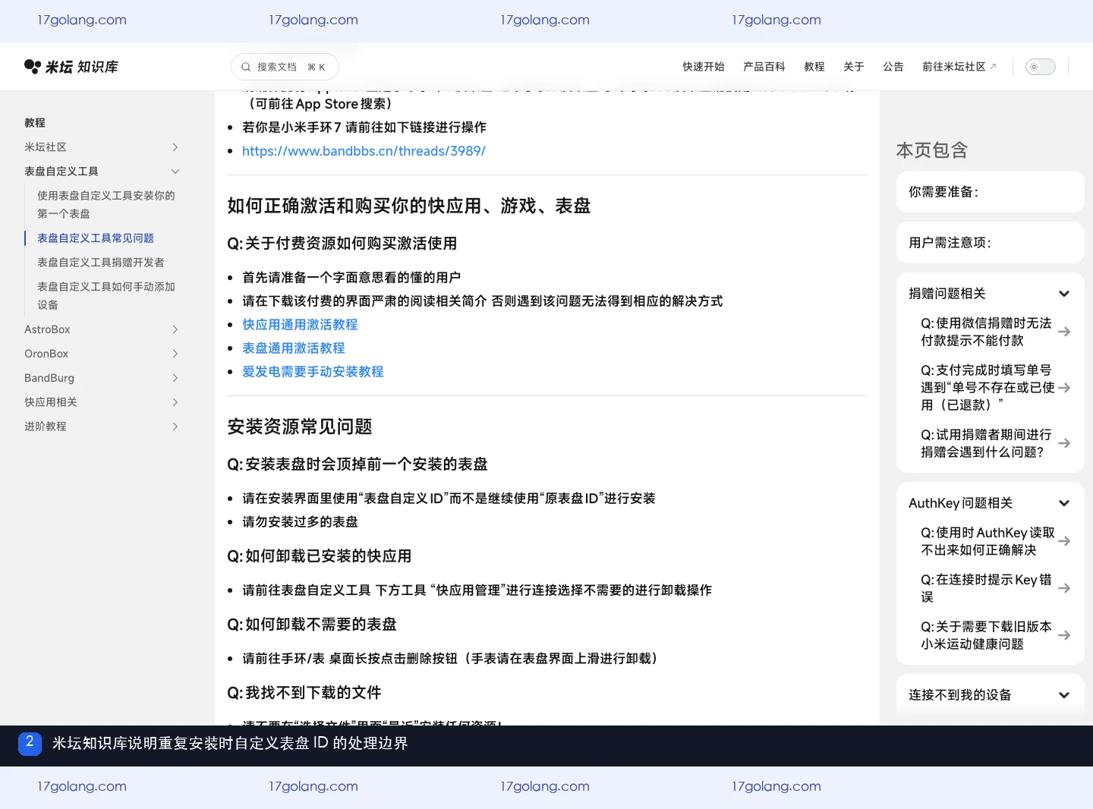Expand the 米坛社区 sidebar chevron
The height and width of the screenshot is (809, 1093).
175,147
